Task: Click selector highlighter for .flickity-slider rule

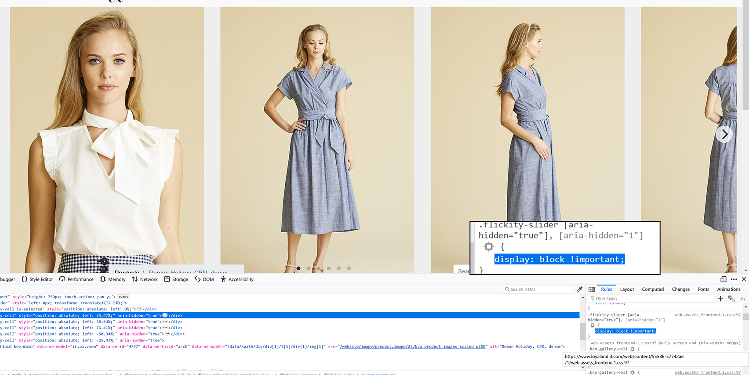Action: [593, 325]
